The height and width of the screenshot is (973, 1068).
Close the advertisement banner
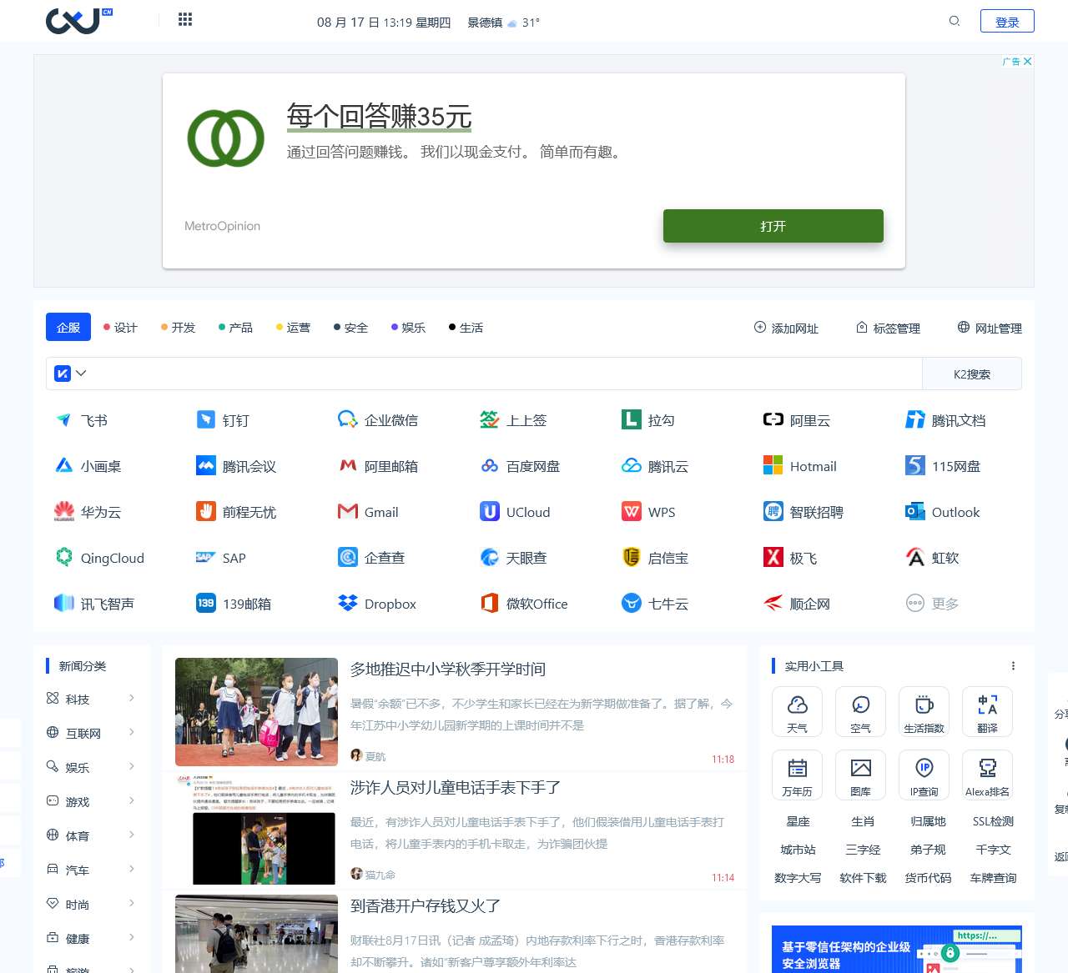tap(1027, 61)
